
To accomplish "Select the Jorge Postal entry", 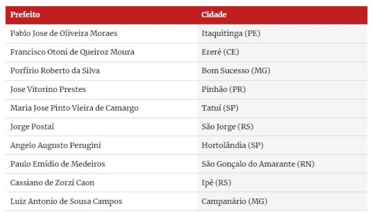I will [x=32, y=126].
